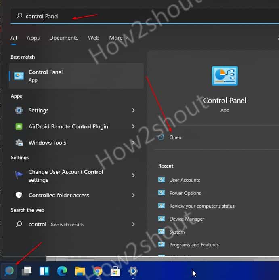Click control - See web results text

[56, 224]
